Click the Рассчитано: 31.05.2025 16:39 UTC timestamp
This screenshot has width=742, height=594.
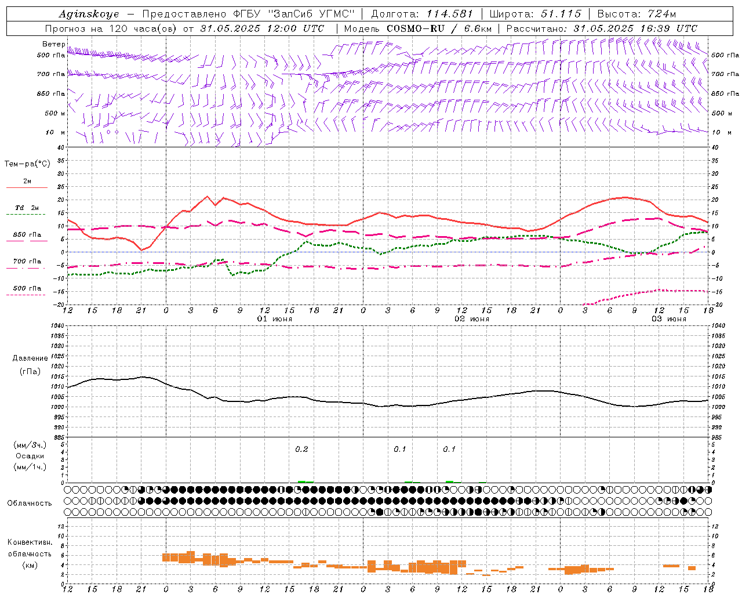pos(602,28)
